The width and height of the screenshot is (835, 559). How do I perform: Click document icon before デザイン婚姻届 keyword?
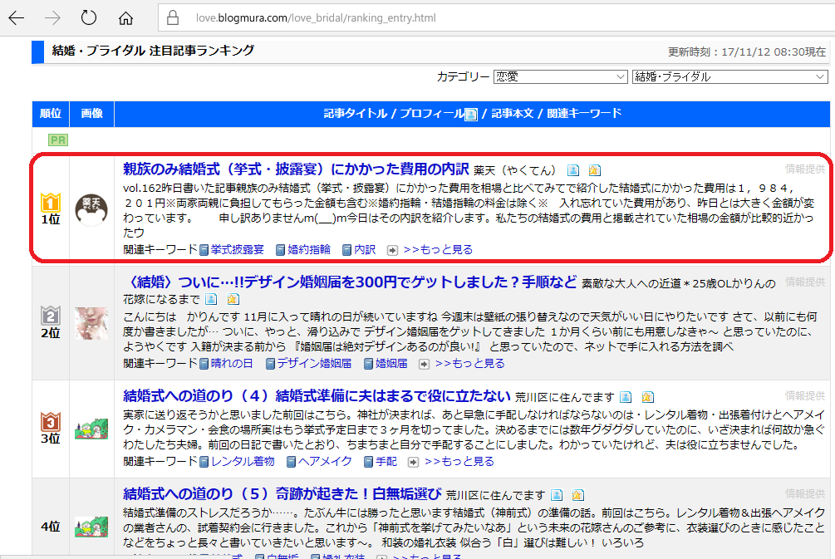[270, 364]
